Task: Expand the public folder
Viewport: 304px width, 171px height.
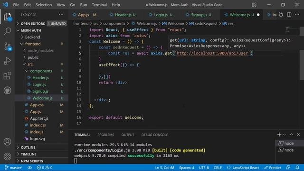Action: (x=41, y=57)
